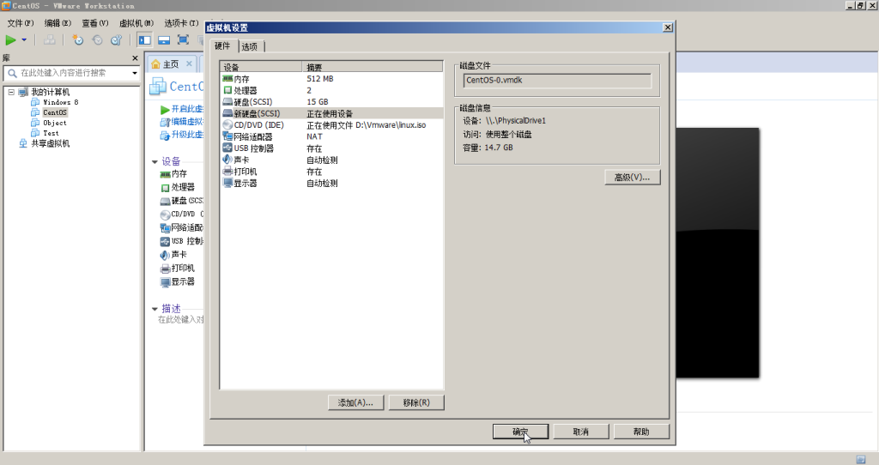Click the description text field 在此处键入

[x=180, y=319]
